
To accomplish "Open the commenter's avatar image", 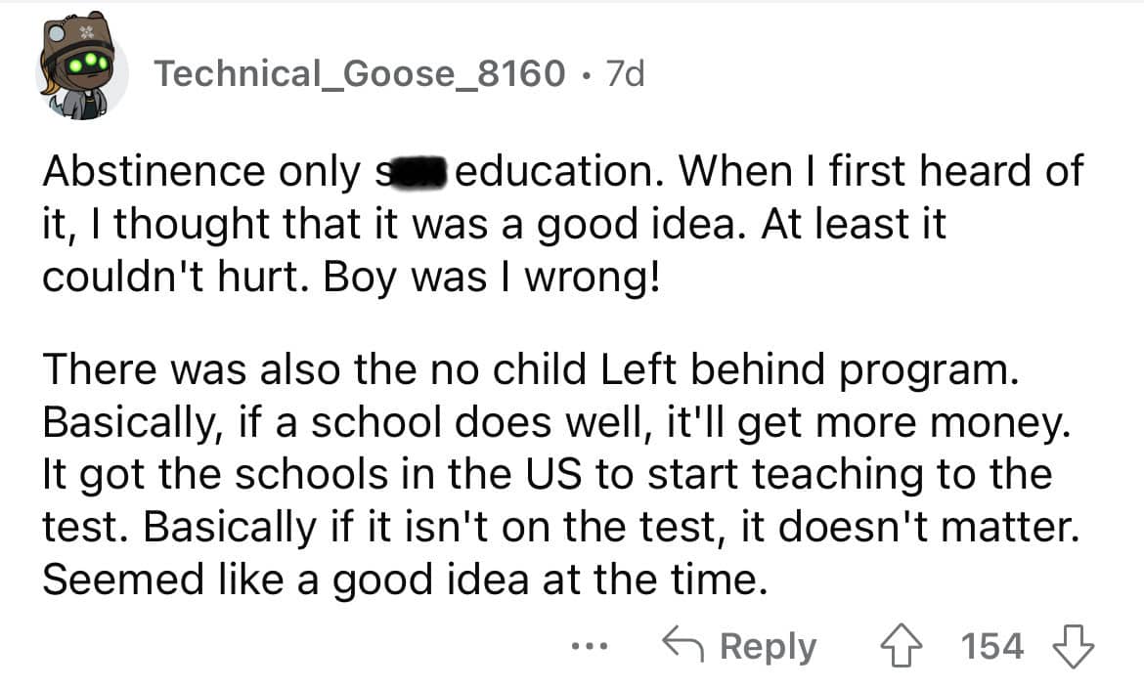I will point(81,74).
